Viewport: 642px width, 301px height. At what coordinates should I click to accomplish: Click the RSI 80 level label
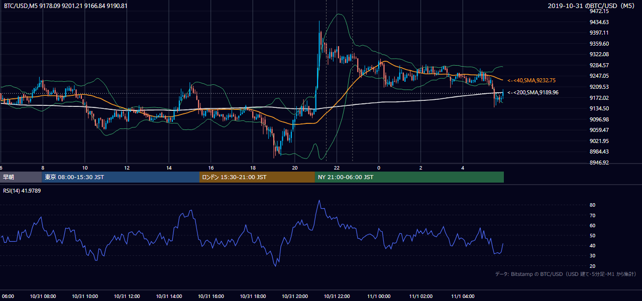click(593, 205)
